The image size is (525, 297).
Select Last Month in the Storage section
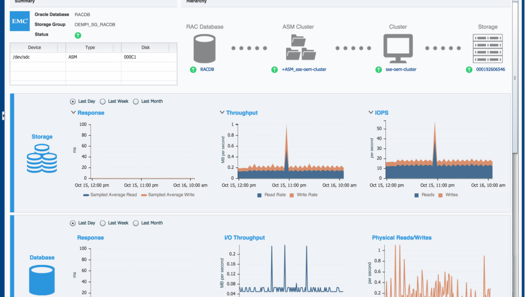(136, 102)
